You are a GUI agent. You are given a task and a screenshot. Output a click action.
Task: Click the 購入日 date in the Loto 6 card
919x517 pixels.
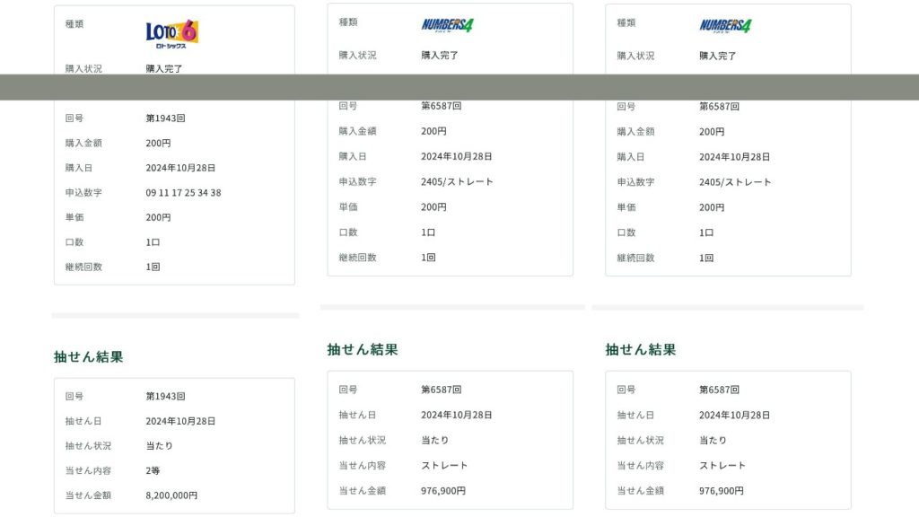(x=180, y=168)
